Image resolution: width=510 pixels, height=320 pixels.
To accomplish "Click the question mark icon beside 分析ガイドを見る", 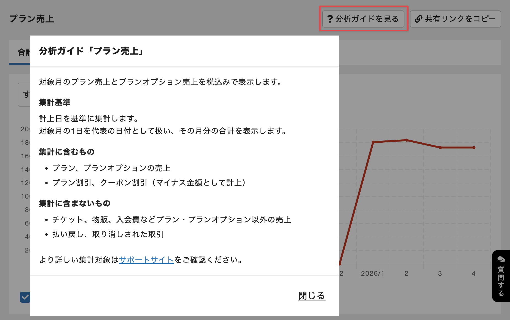I will point(330,19).
